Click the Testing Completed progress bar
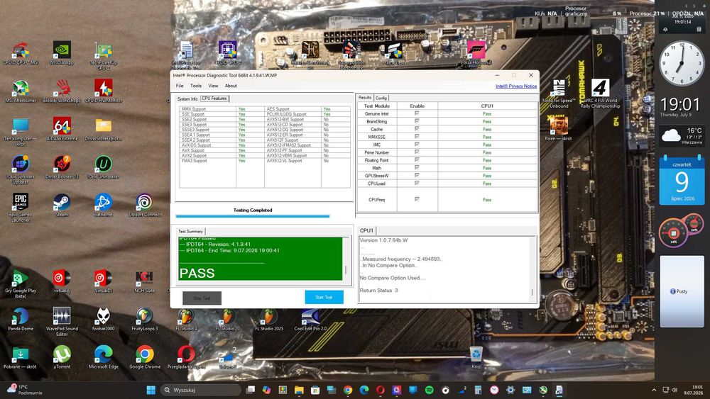 tap(253, 216)
